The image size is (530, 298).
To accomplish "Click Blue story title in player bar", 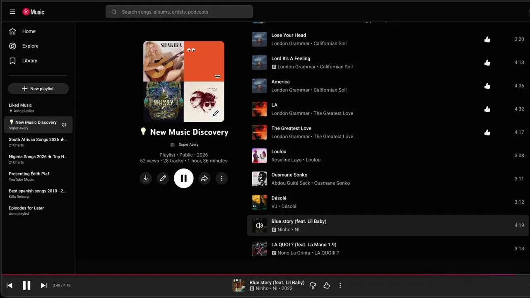I will (277, 283).
